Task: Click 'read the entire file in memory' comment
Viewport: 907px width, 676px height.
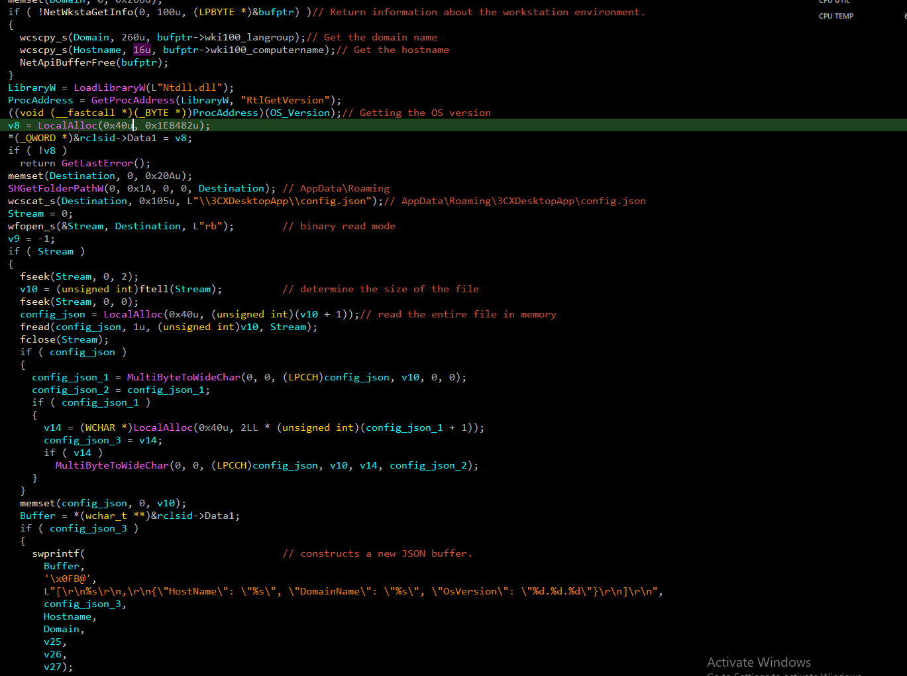Action: [458, 314]
